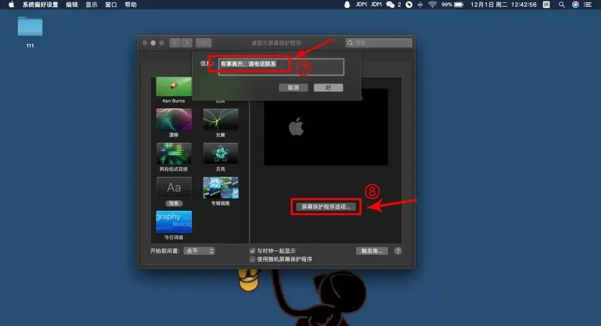Viewport: 601px width, 326px height.
Task: Click the round bird menu bar icon
Action: (409, 4)
